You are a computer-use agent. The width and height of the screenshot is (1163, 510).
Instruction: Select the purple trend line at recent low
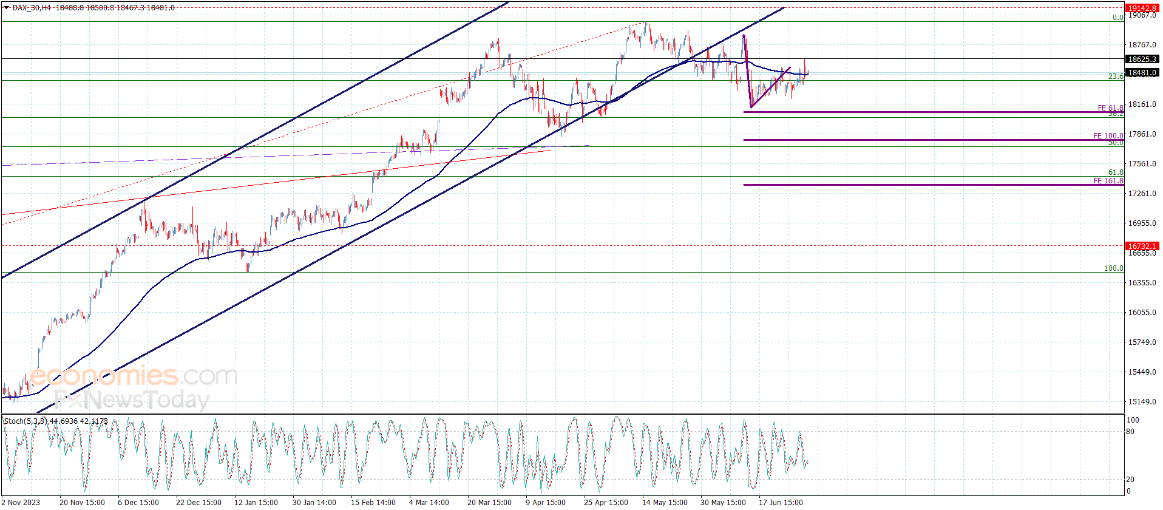[770, 88]
